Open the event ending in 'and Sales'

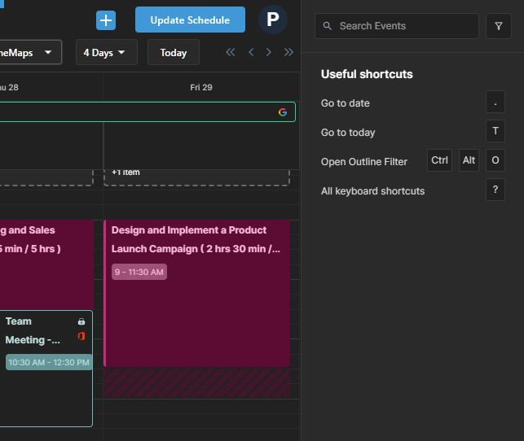point(46,264)
